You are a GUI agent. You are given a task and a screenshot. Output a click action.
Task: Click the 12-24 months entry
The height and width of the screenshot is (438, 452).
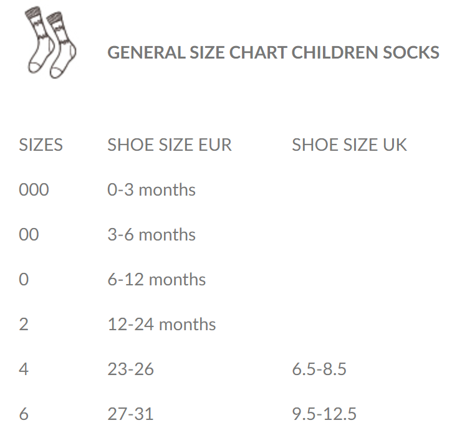161,325
